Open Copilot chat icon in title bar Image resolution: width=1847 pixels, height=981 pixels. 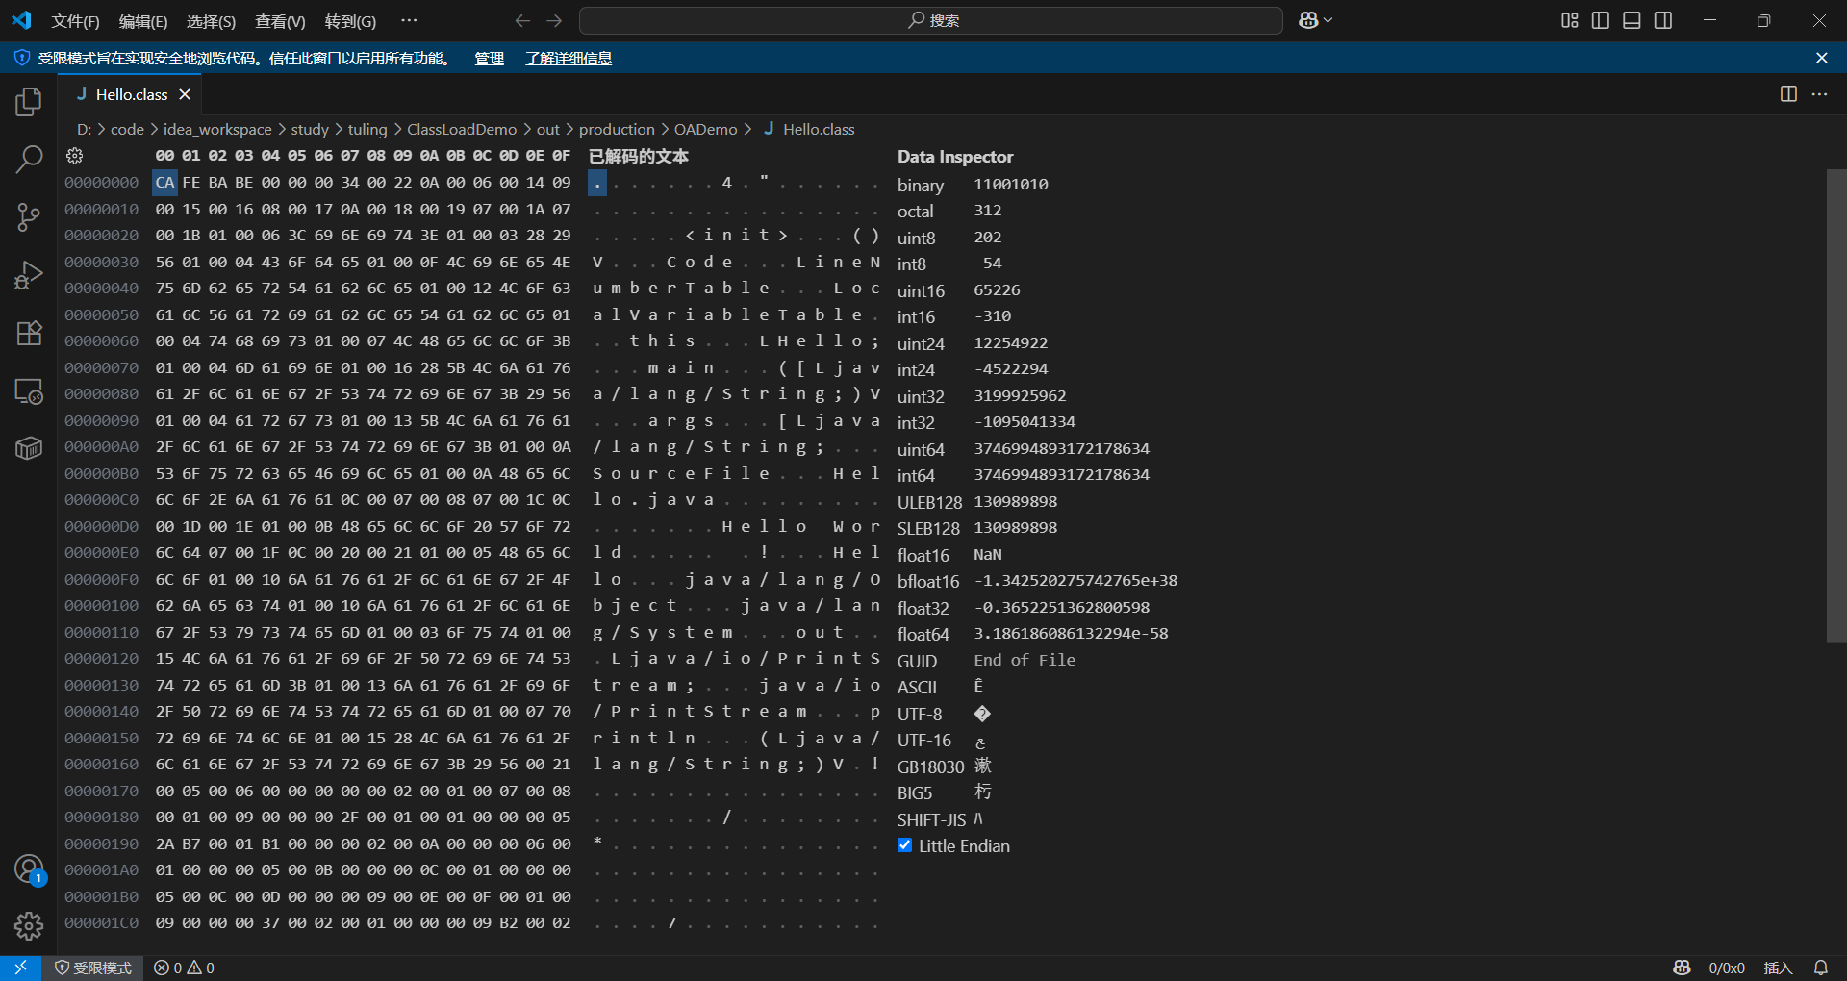coord(1308,20)
